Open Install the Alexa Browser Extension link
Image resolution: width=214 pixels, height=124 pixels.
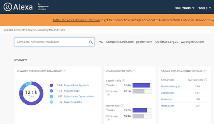coord(76,20)
